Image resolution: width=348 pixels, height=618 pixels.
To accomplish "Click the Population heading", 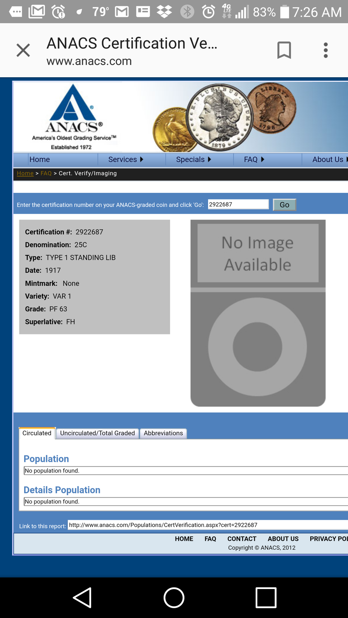I will point(46,459).
